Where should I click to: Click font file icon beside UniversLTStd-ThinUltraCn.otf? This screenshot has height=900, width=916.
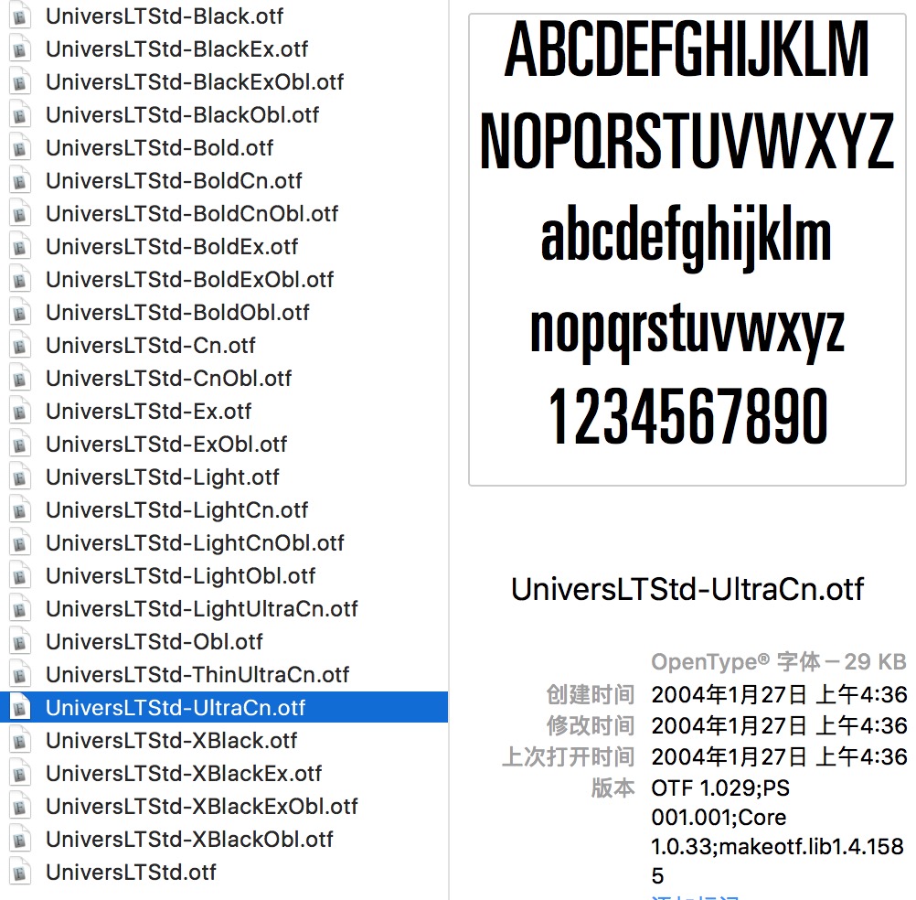pyautogui.click(x=19, y=674)
